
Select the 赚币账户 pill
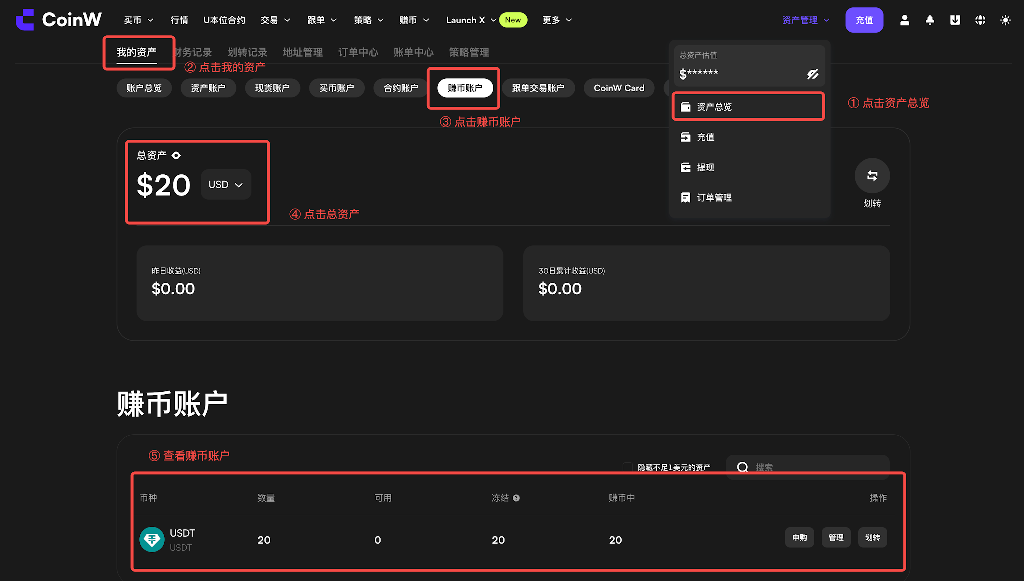[x=465, y=88]
